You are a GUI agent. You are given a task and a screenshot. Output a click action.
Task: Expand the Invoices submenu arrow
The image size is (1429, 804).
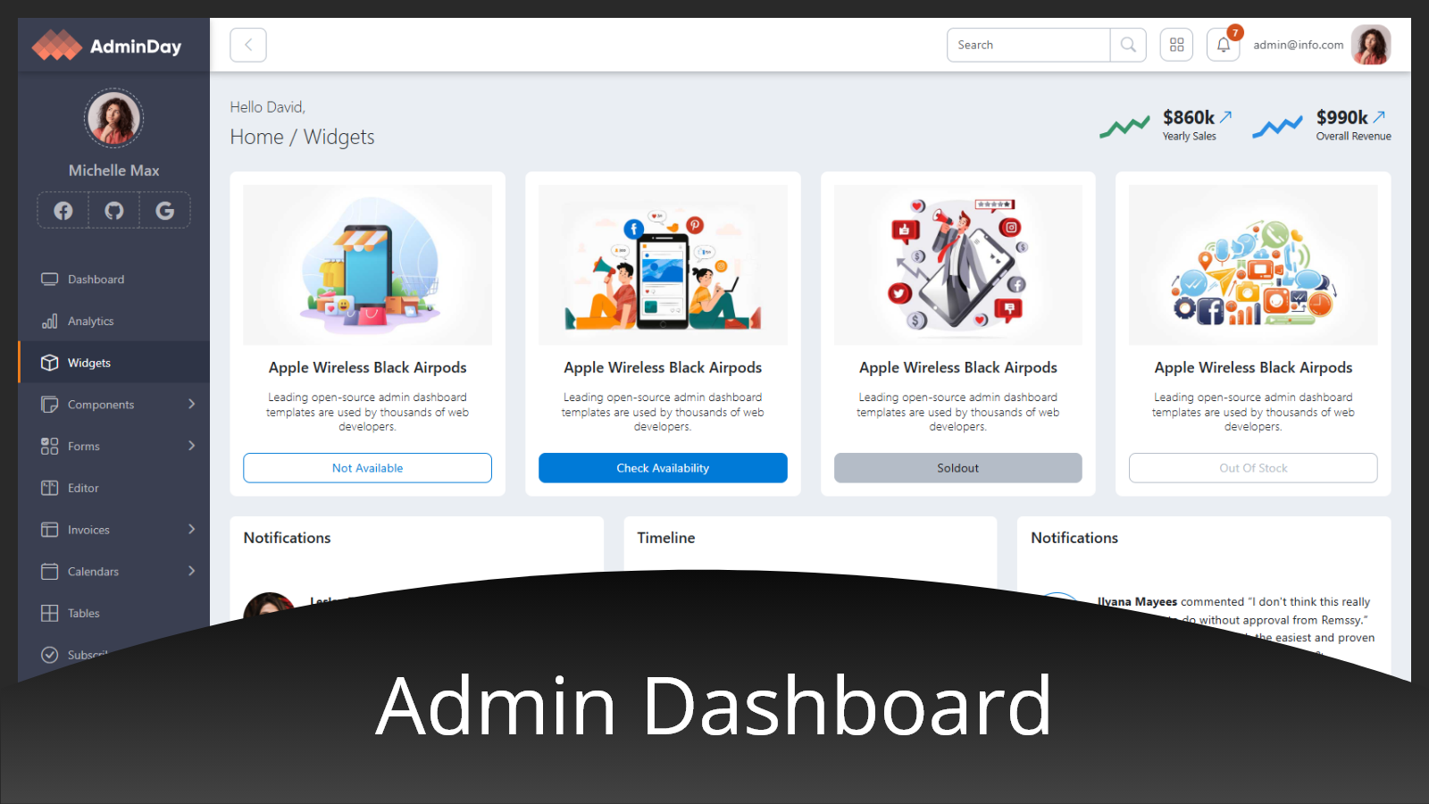coord(191,529)
